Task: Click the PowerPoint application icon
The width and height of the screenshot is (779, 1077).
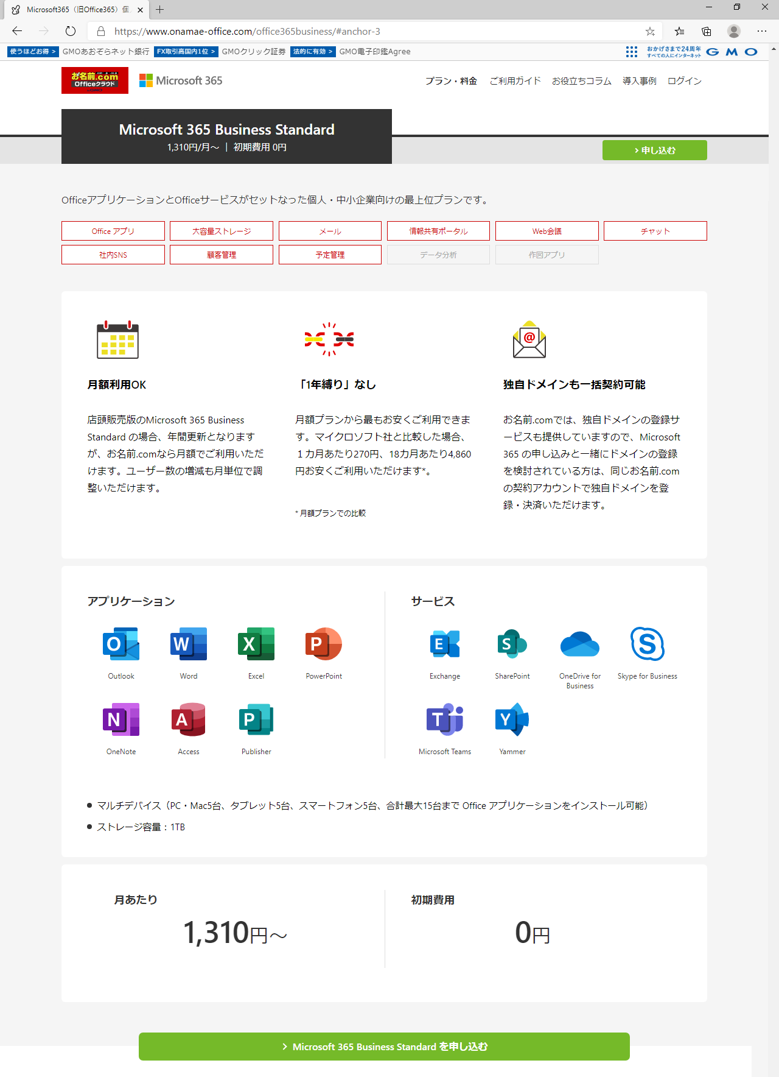Action: click(x=324, y=644)
